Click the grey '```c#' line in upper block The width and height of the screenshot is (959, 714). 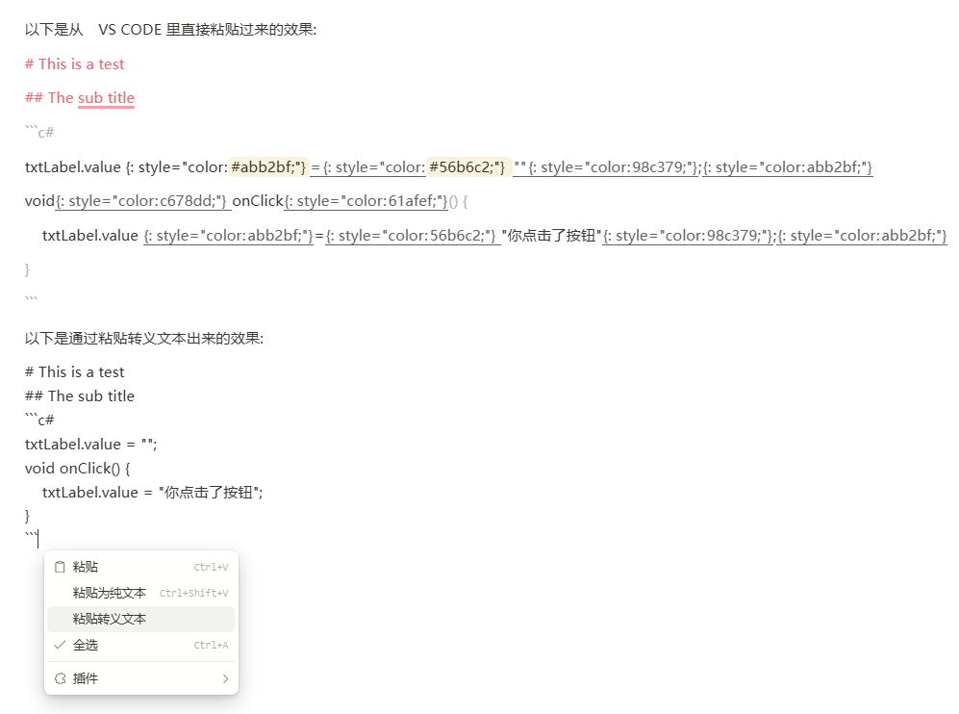(39, 132)
